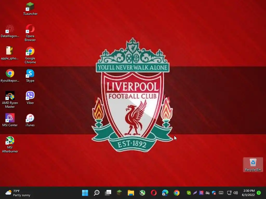The height and width of the screenshot is (199, 266).
Task: Open the weather widget showing 73°F
Action: 18,193
